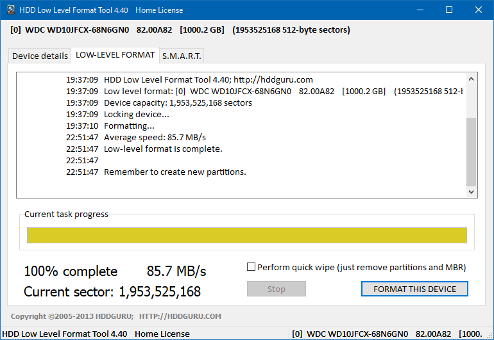Click the 'Low-level format is complete.' log line

(x=163, y=149)
